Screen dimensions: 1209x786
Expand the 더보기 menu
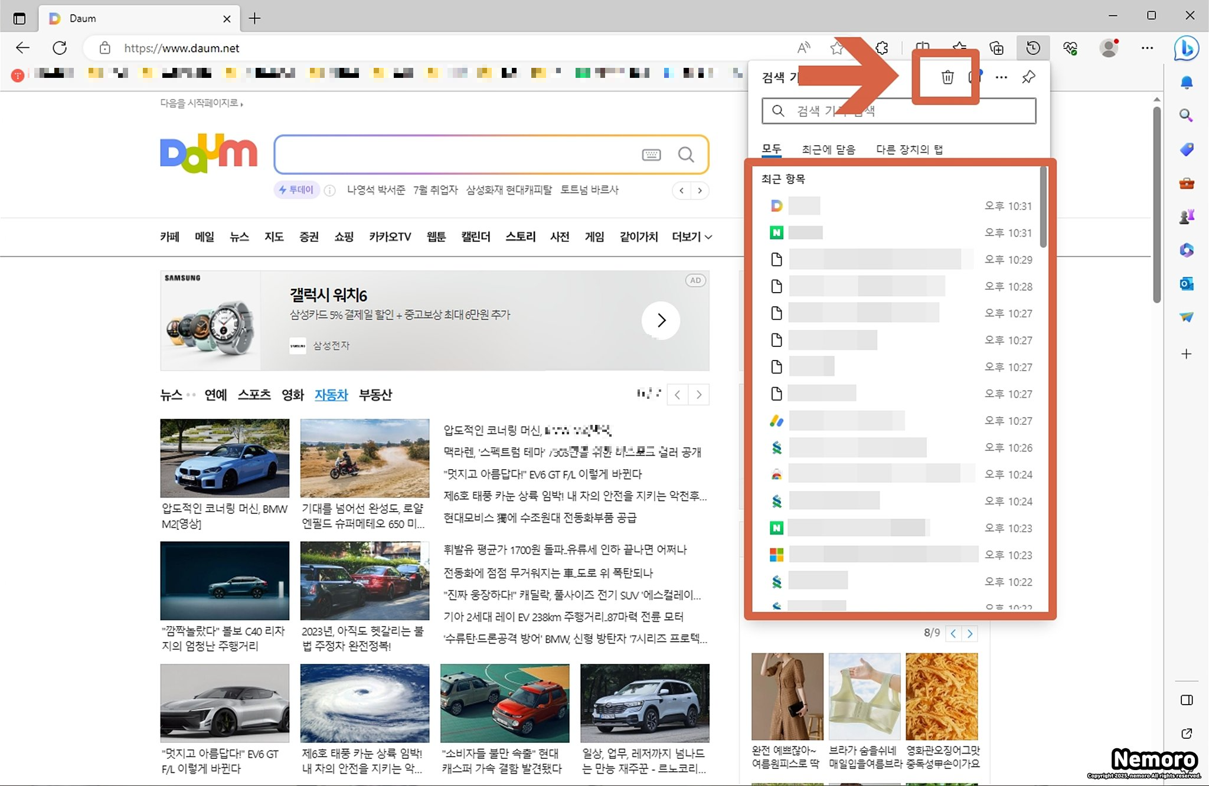[x=691, y=237]
